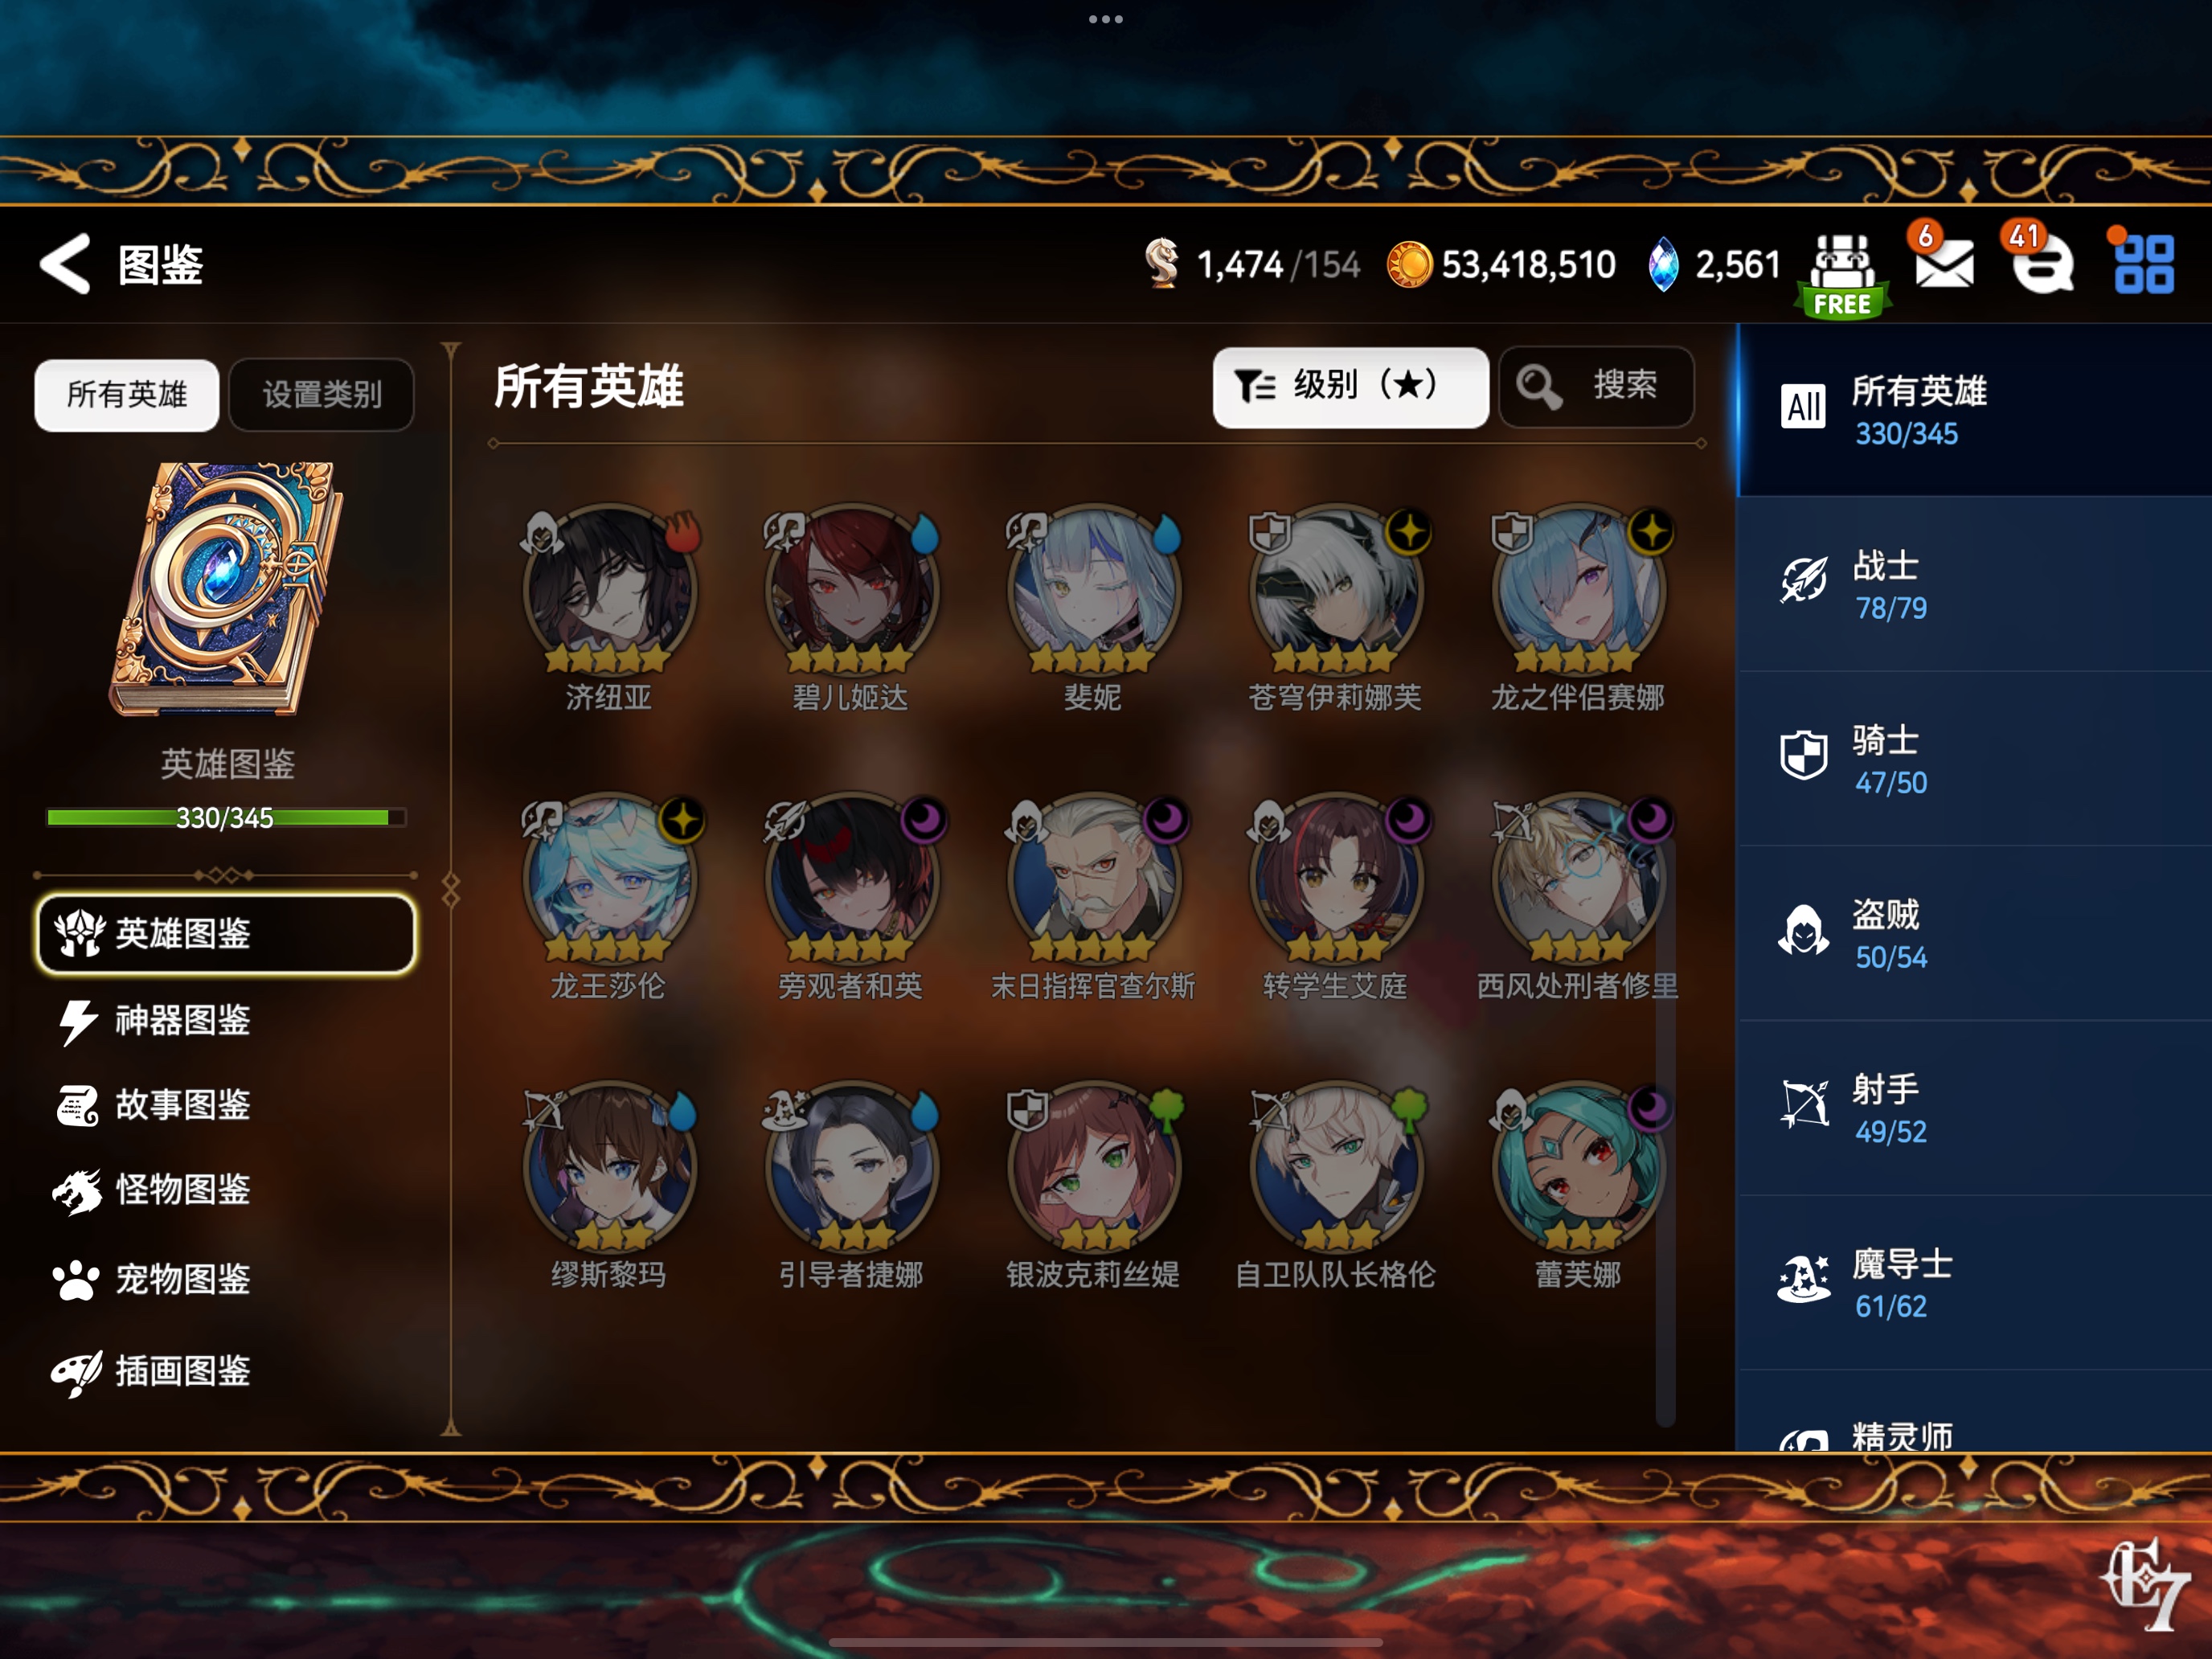This screenshot has height=1659, width=2212.
Task: Tap the gold coin currency icon
Action: point(1409,265)
